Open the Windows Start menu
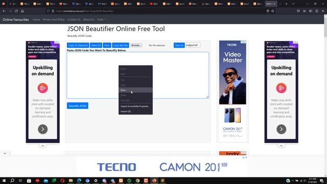The width and height of the screenshot is (327, 184). click(4, 180)
